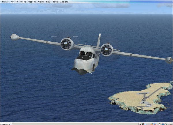Expand hidden system tray icons chevron
Screen dimensions: 173x125
(140, 124)
